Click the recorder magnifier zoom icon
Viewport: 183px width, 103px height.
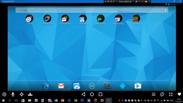click(x=111, y=2)
